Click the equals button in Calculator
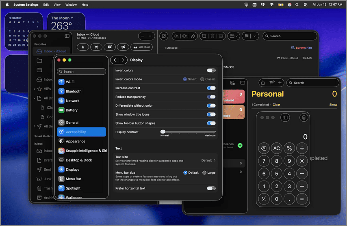This screenshot has height=226, width=347. point(302,199)
